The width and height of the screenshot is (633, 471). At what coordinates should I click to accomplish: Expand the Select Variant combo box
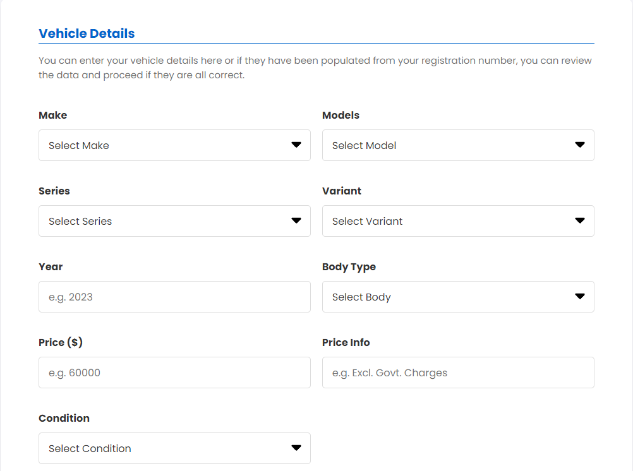(x=458, y=221)
